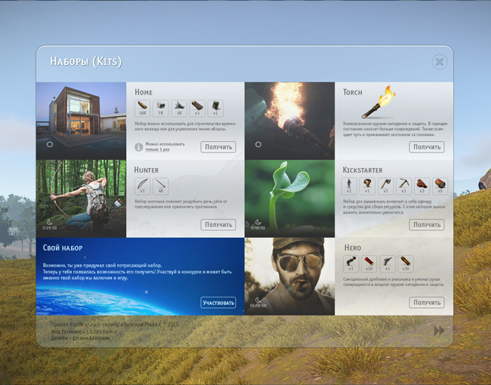Click the burning torch item icon
This screenshot has height=385, width=491.
378,103
